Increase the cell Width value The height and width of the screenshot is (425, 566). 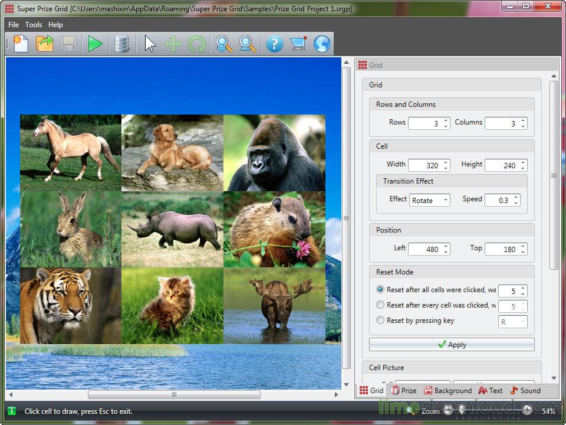click(445, 162)
